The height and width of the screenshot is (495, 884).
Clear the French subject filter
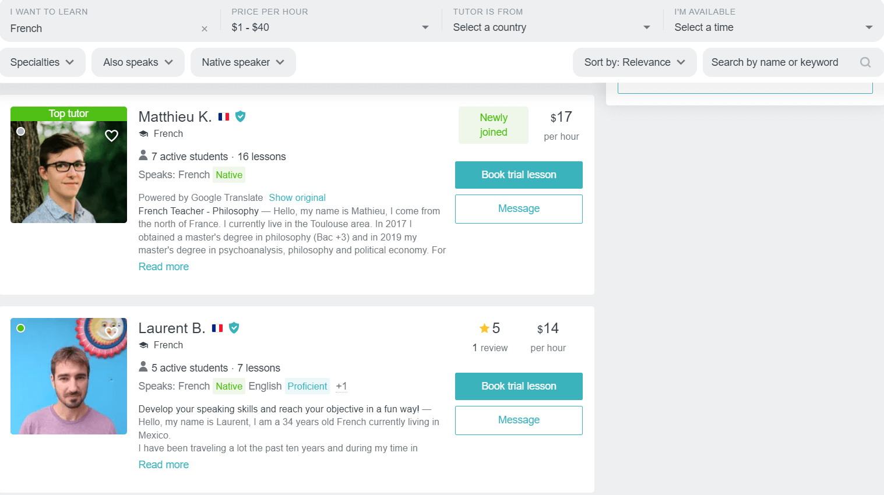(205, 28)
